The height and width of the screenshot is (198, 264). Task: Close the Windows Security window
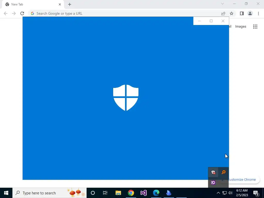pos(223,21)
